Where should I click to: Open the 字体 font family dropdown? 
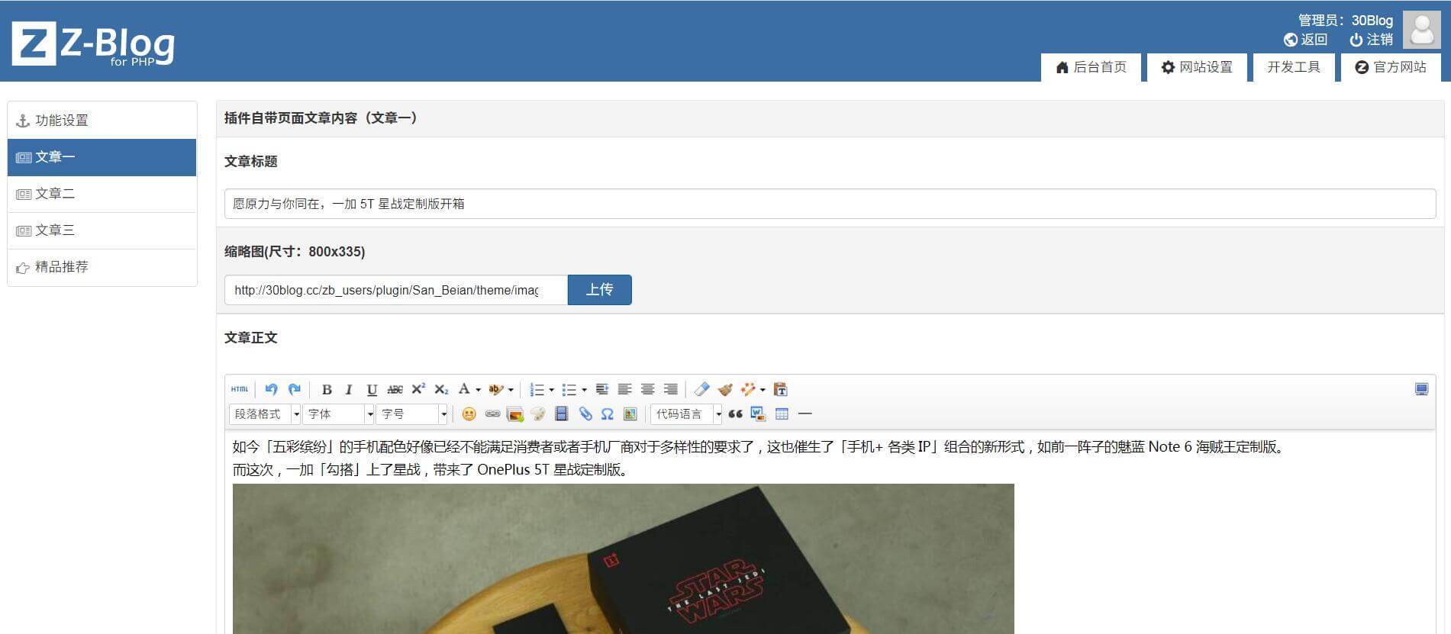[339, 414]
